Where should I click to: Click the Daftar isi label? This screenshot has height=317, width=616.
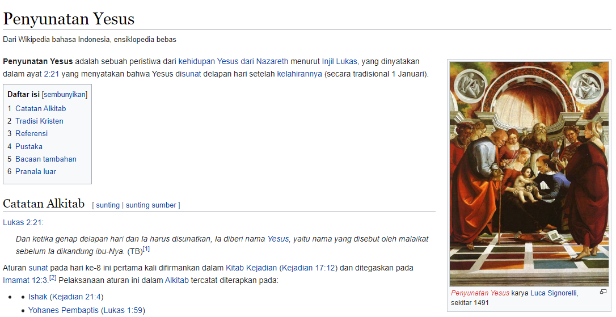24,95
